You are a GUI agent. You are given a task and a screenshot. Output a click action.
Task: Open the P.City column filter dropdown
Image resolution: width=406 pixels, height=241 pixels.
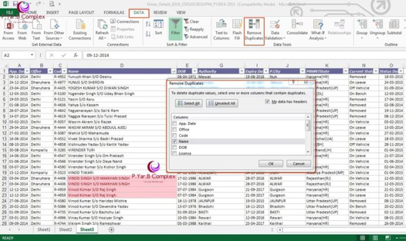pyautogui.click(x=302, y=71)
